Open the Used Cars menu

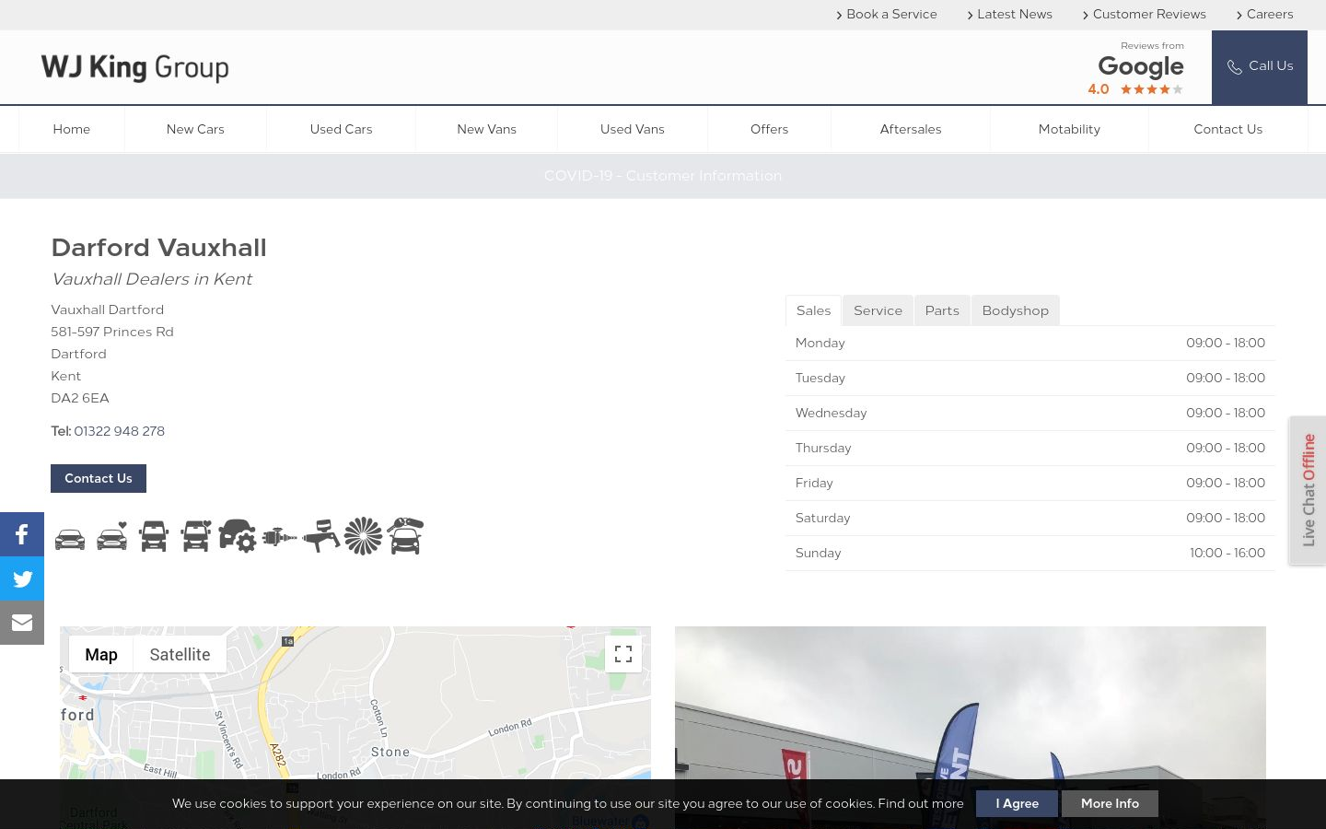click(x=341, y=129)
